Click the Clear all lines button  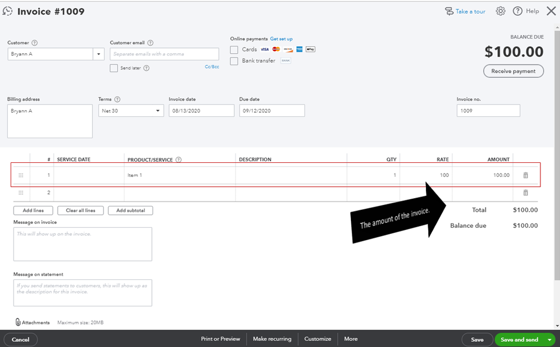click(80, 210)
